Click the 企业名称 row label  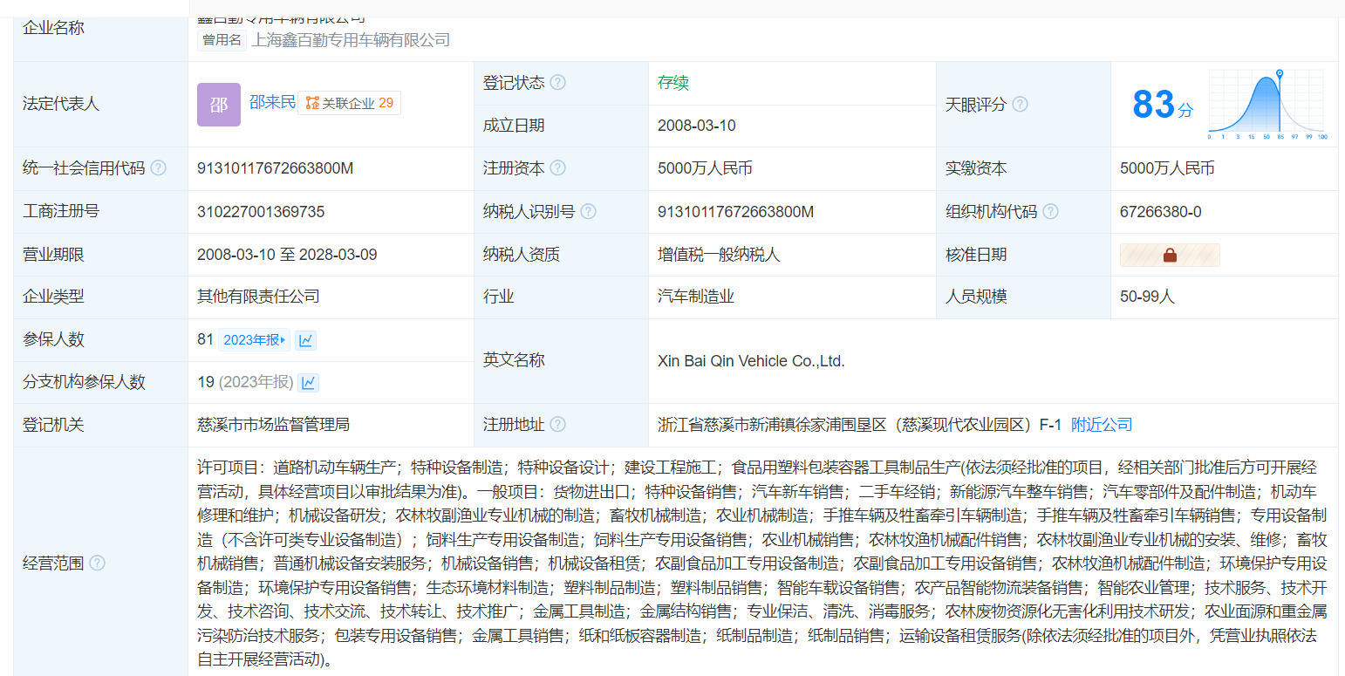(53, 28)
